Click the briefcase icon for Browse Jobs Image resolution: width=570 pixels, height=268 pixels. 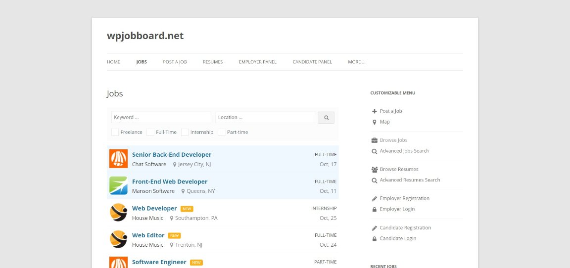tap(375, 140)
